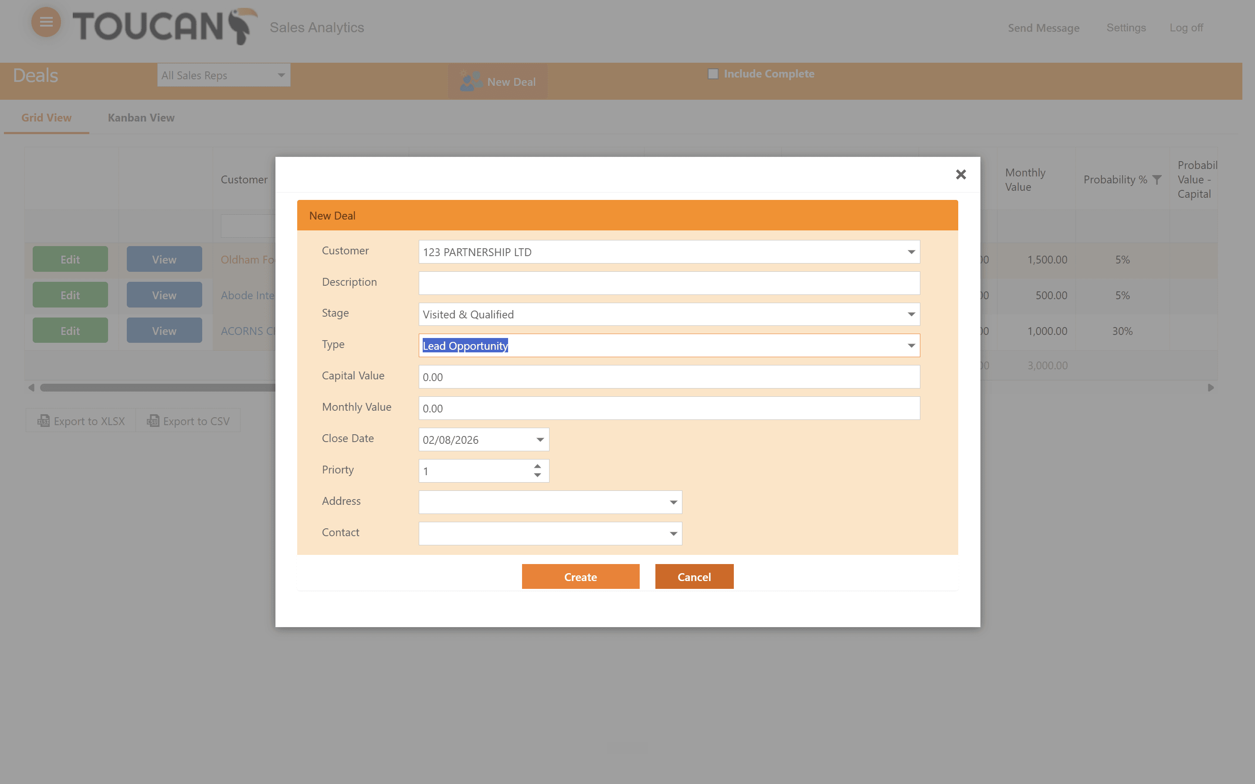
Task: Click View on the Oldham row
Action: [x=164, y=259]
